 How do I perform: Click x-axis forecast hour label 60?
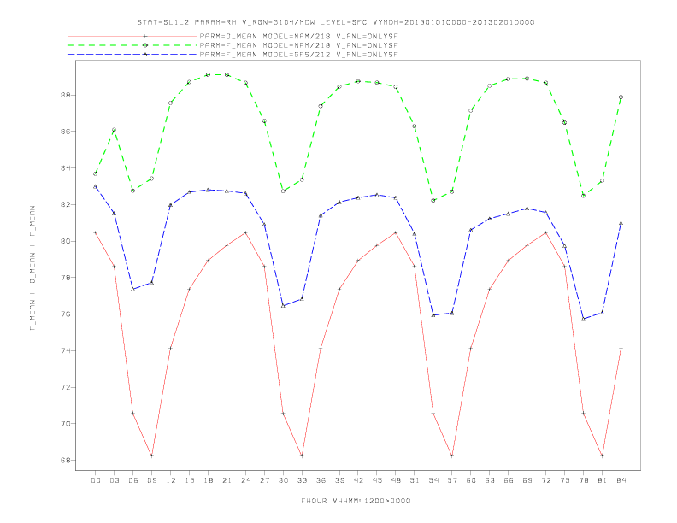[471, 480]
